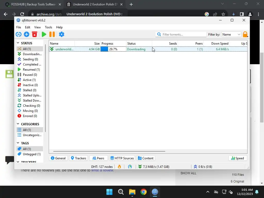This screenshot has width=264, height=198.
Task: Select the Completed status filter
Action: point(30,64)
